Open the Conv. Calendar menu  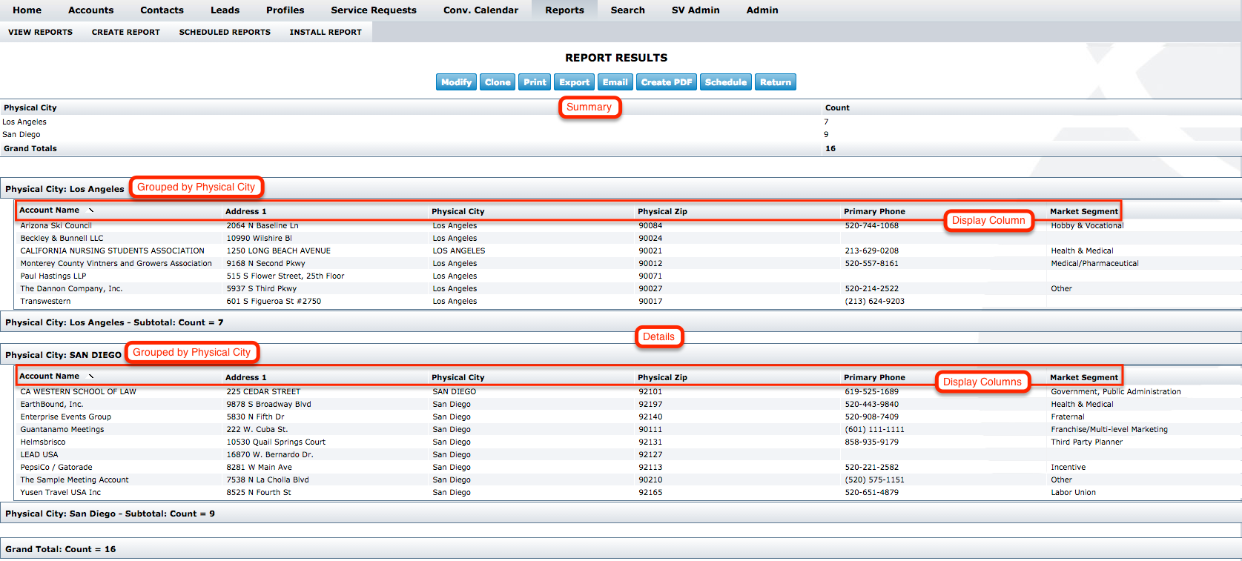coord(480,10)
